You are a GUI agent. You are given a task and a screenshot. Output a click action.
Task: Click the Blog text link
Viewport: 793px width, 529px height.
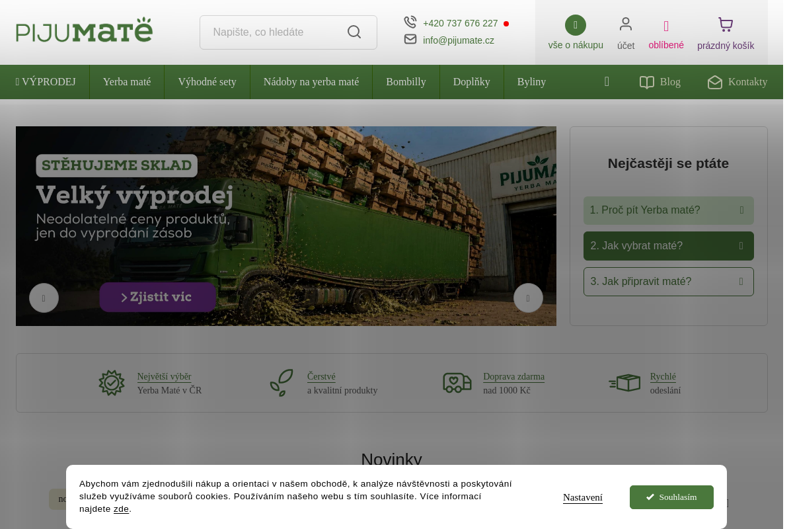coord(670,82)
